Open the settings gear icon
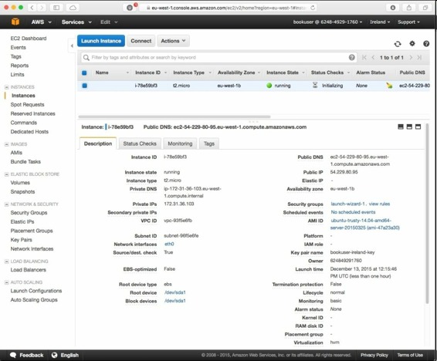 coord(412,43)
